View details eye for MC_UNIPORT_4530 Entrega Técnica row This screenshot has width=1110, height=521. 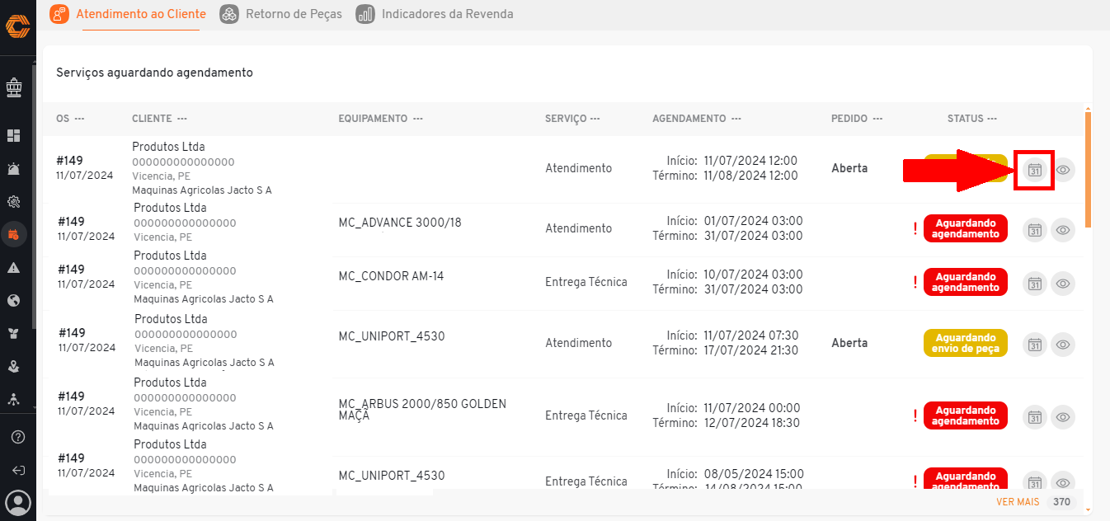point(1064,482)
